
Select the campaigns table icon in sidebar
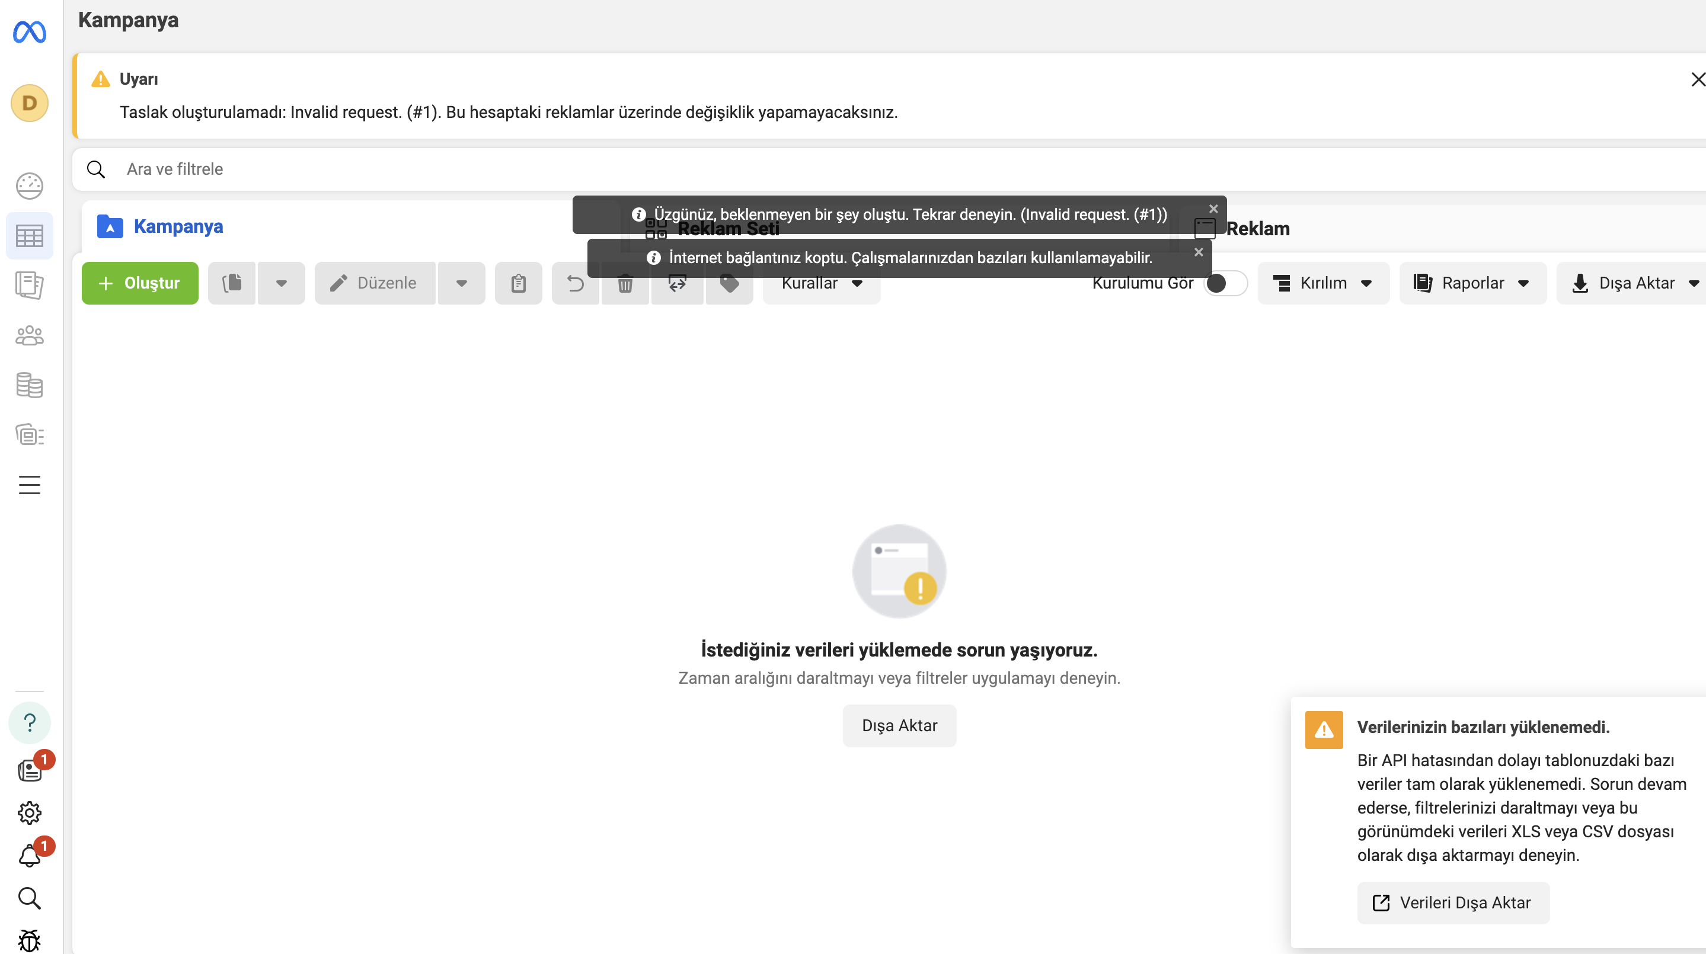pyautogui.click(x=30, y=236)
